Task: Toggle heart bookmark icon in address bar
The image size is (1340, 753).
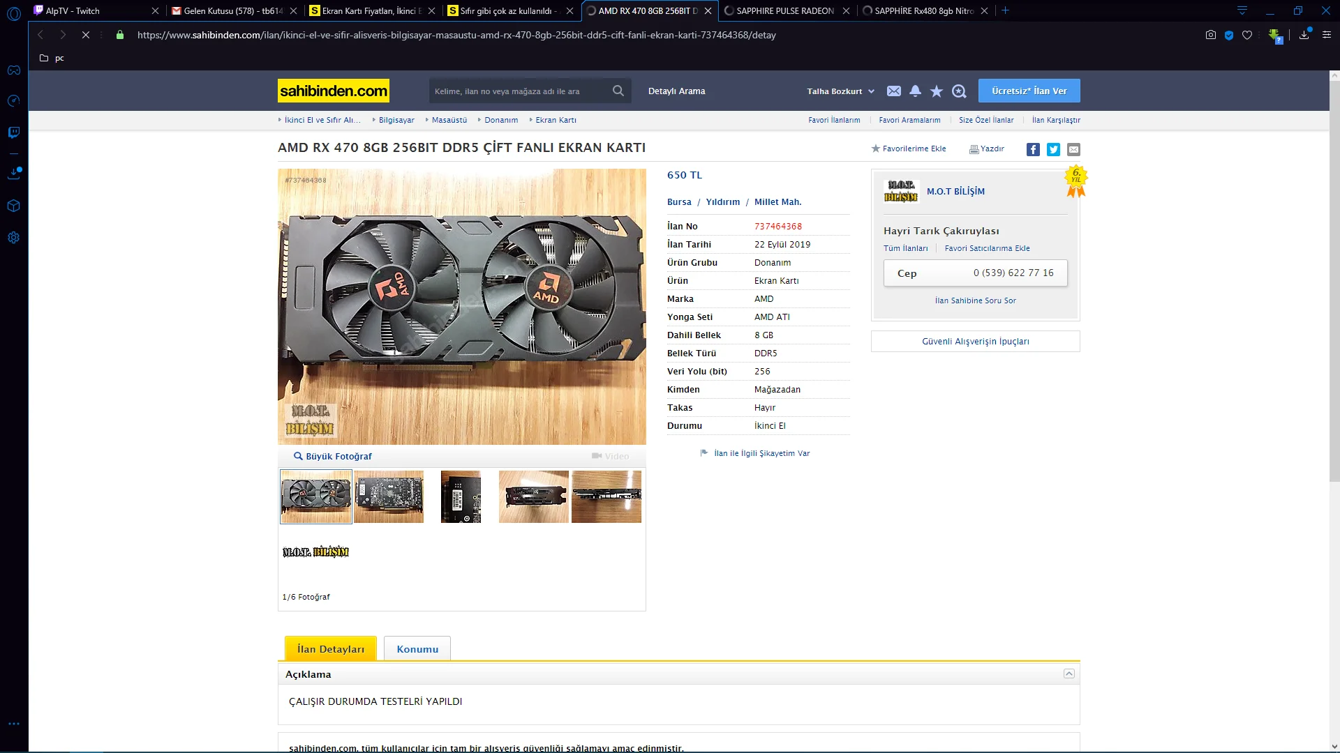Action: point(1247,35)
